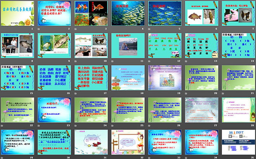
Task: Select slide 32 thumbnail with girl and whiteboard
Action: (128, 142)
